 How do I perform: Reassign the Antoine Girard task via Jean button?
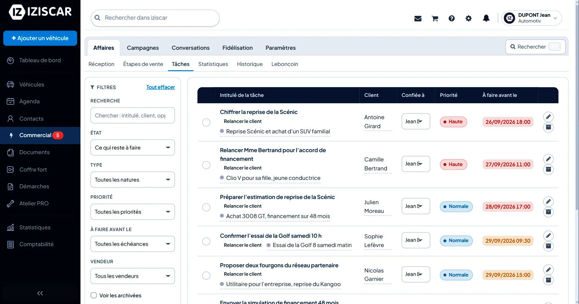coord(416,121)
